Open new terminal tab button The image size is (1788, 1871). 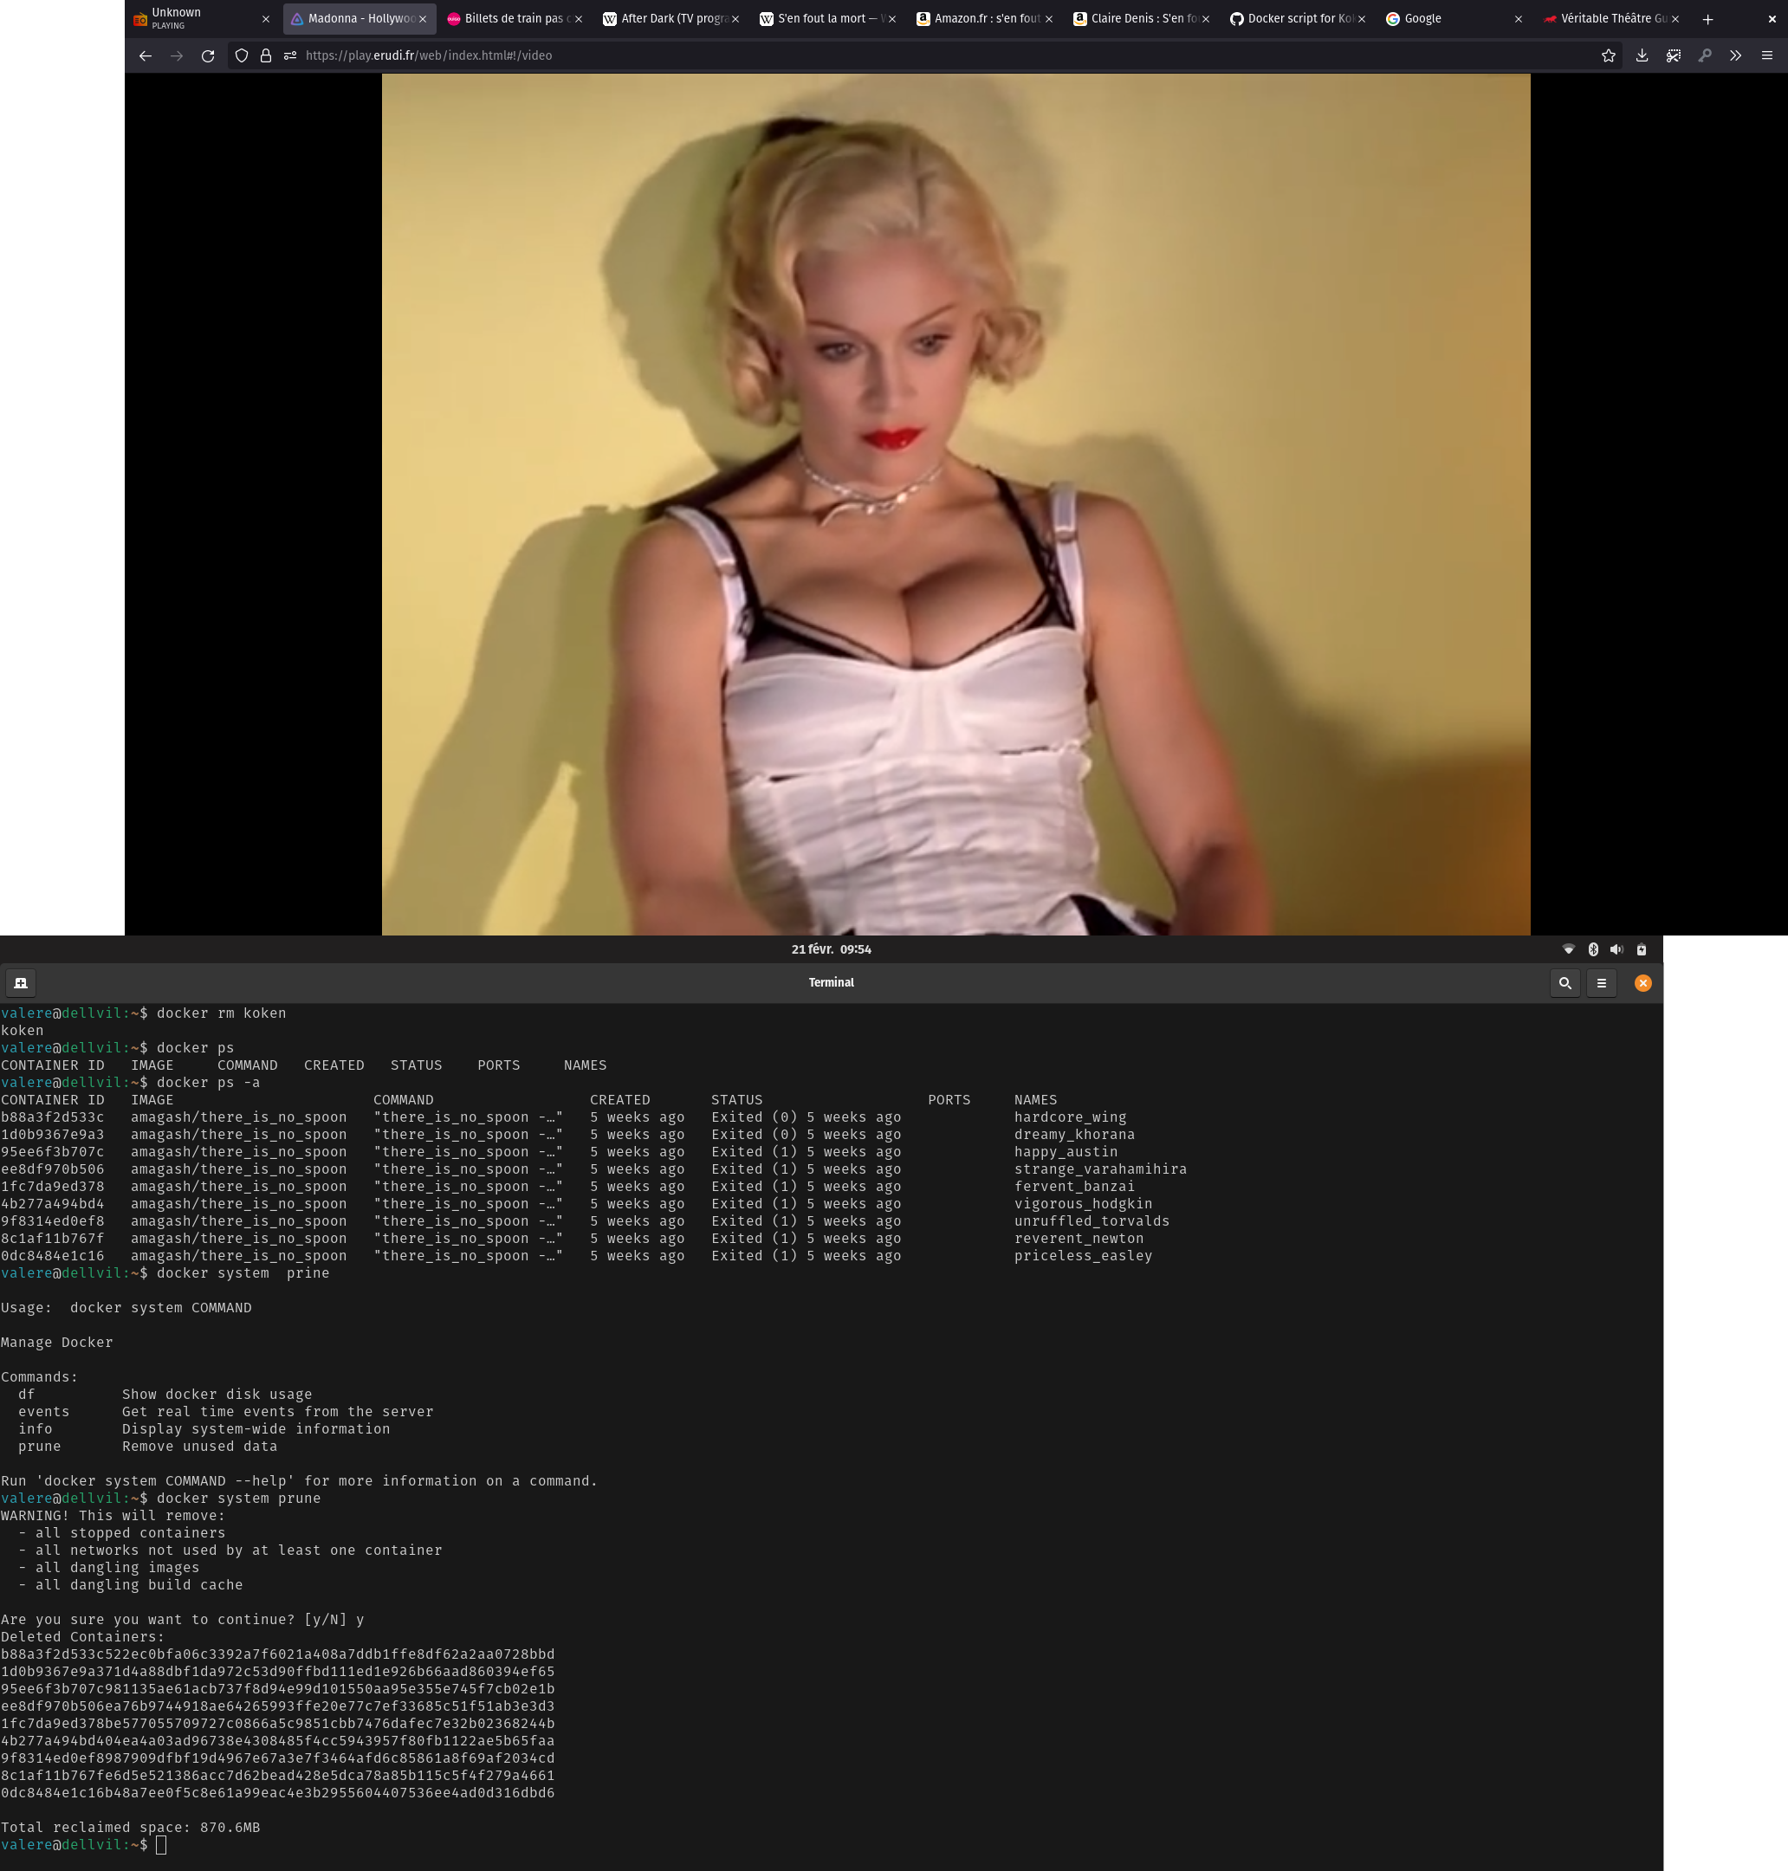click(21, 982)
